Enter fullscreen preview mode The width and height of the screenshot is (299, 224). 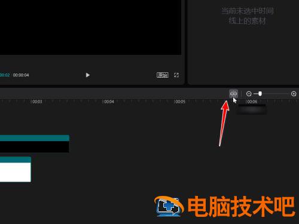click(x=176, y=75)
